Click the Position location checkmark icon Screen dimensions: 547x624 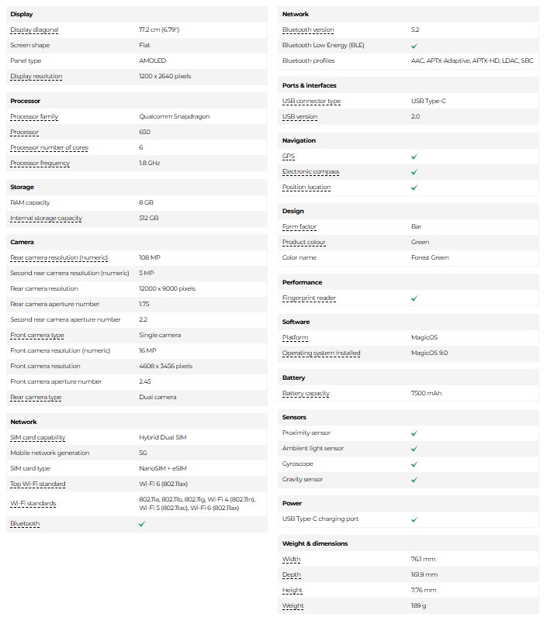tap(414, 188)
